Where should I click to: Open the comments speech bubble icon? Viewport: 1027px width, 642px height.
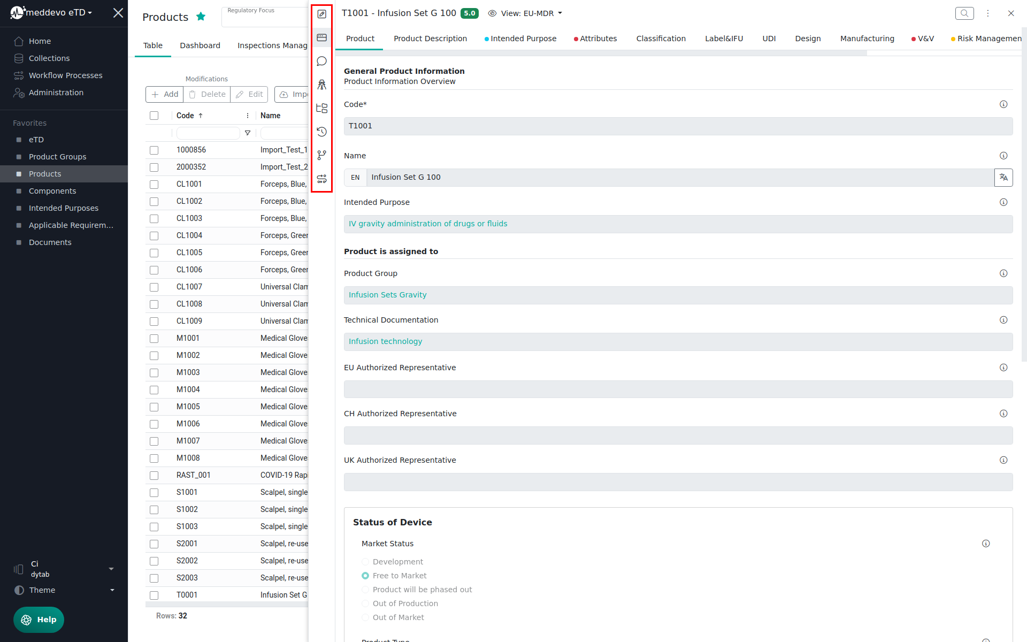point(321,61)
